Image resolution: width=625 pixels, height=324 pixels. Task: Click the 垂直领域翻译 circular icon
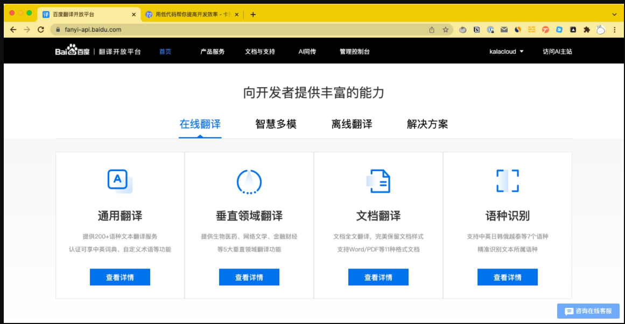click(249, 181)
